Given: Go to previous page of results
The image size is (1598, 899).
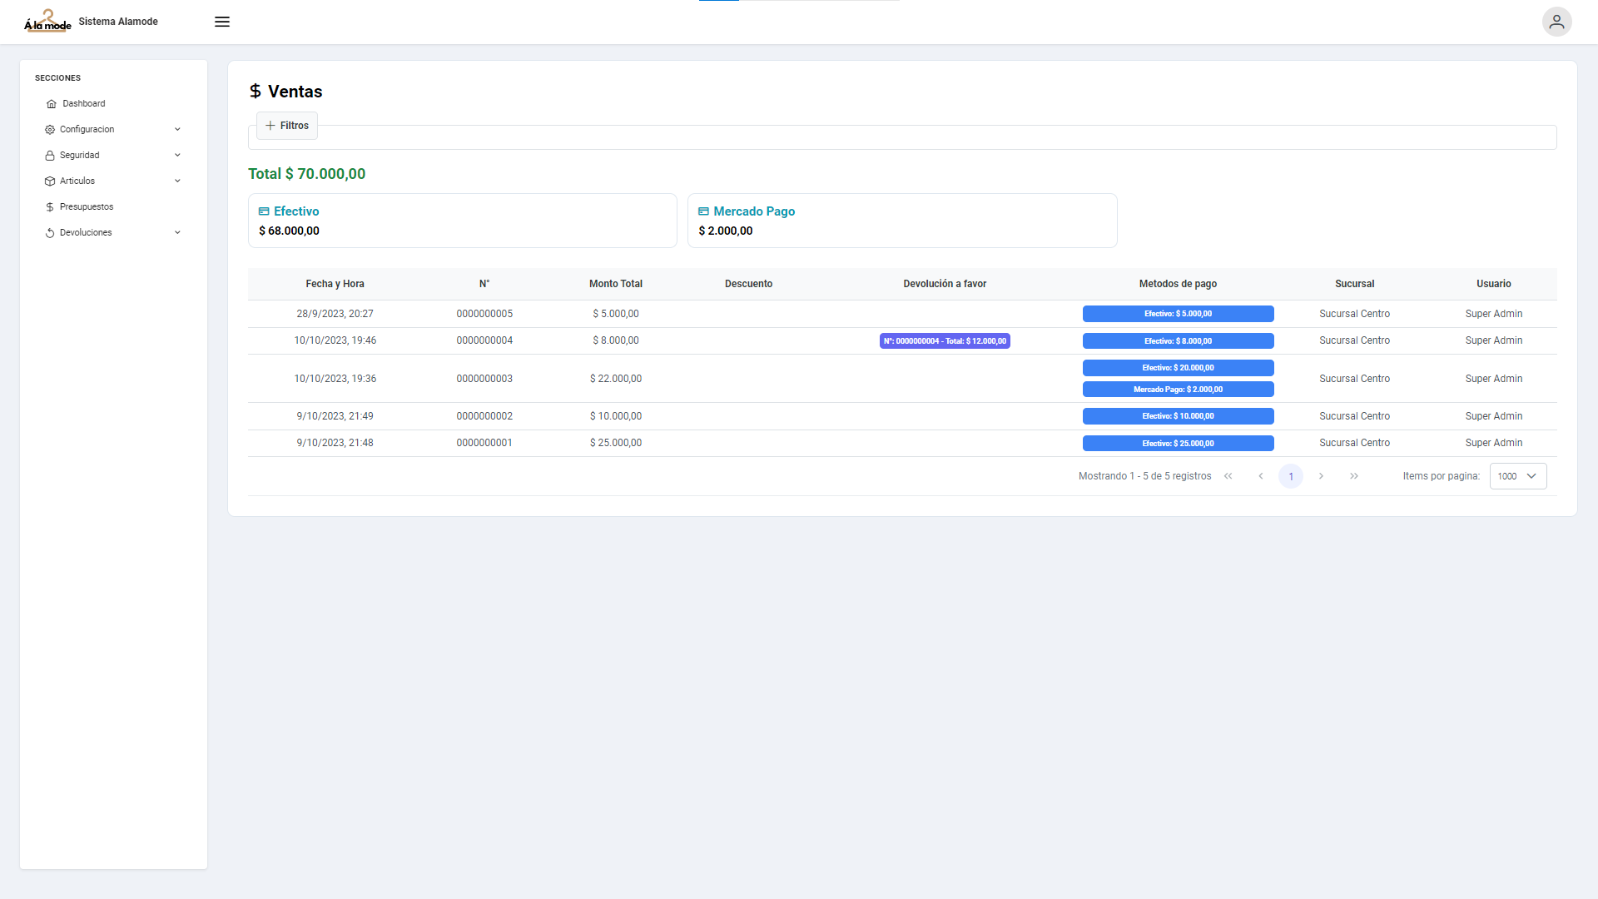Looking at the screenshot, I should 1261,476.
